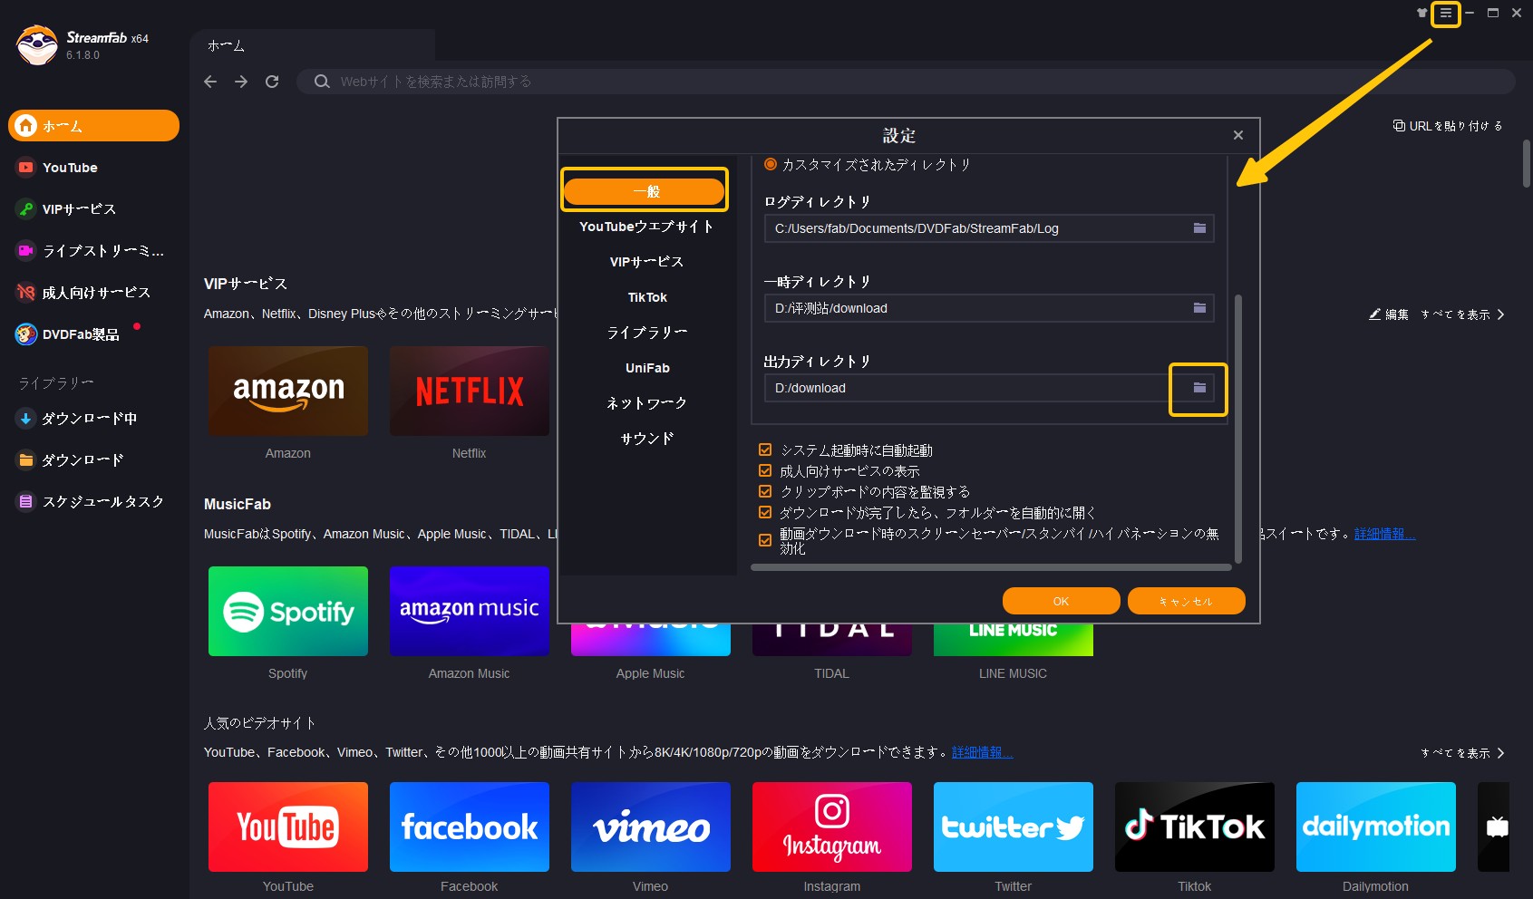Go forward with the right arrow

click(241, 82)
